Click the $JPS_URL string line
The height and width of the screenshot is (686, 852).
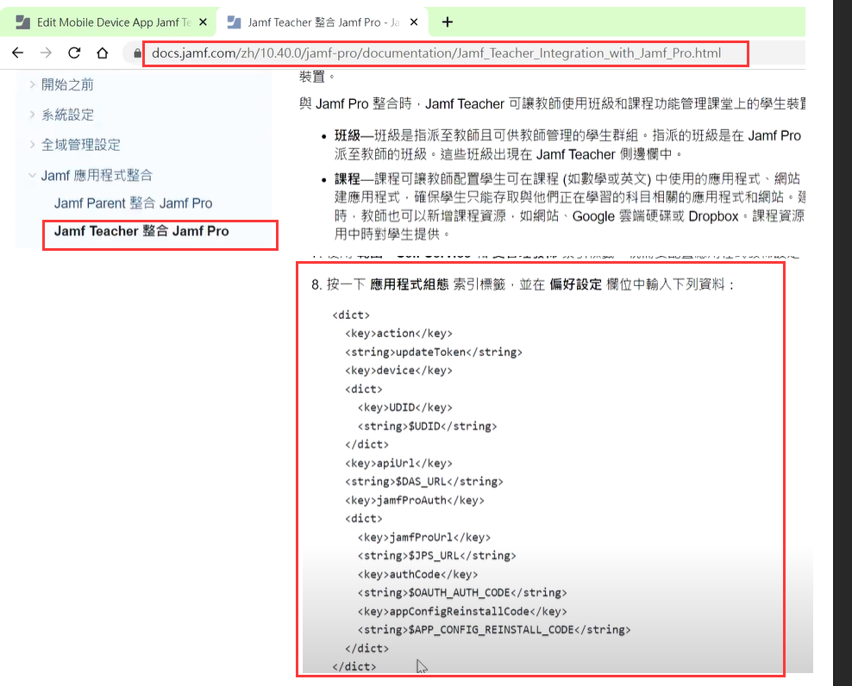coord(437,555)
